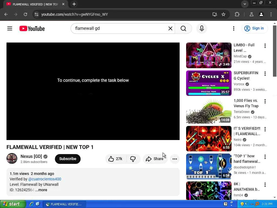Click the system tray clock 2:31 PM
Screen dimensions: 277x208
point(267,204)
